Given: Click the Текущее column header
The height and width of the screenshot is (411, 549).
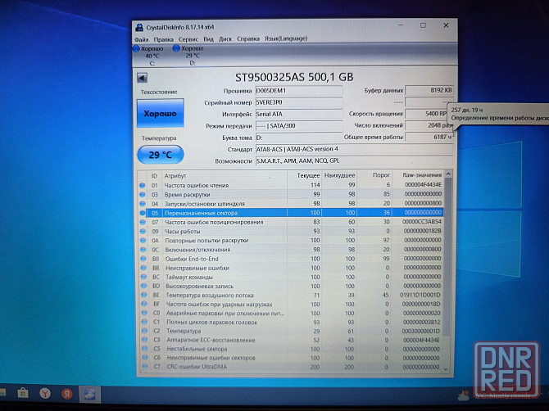Looking at the screenshot, I should click(305, 175).
